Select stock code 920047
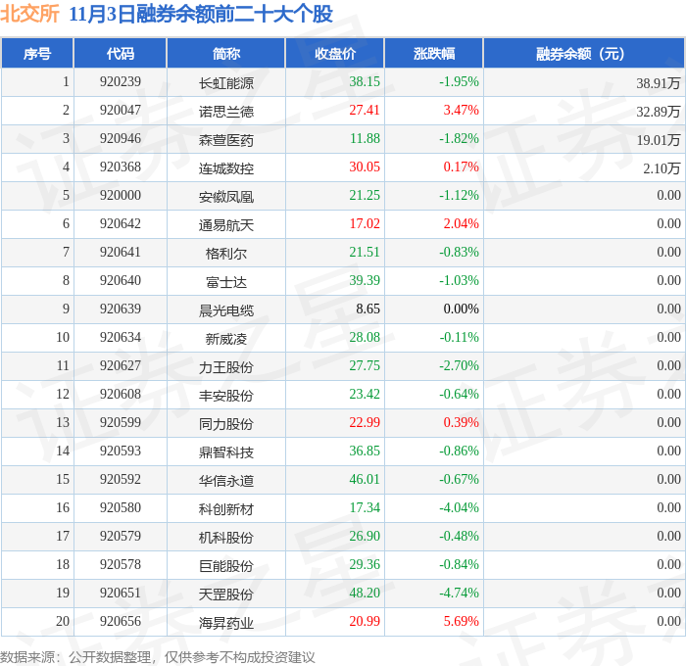The width and height of the screenshot is (686, 666). [121, 111]
